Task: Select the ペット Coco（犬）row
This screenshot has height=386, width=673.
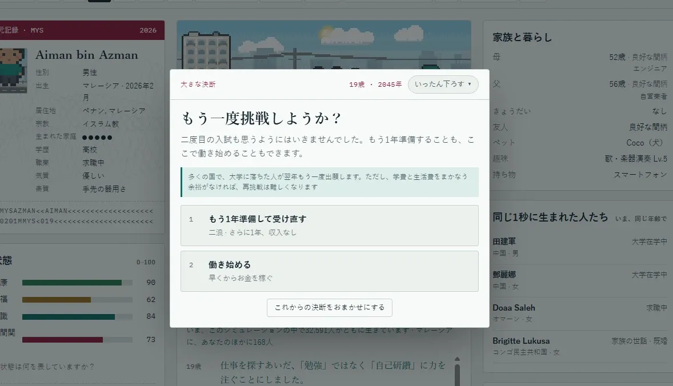Action: 580,142
